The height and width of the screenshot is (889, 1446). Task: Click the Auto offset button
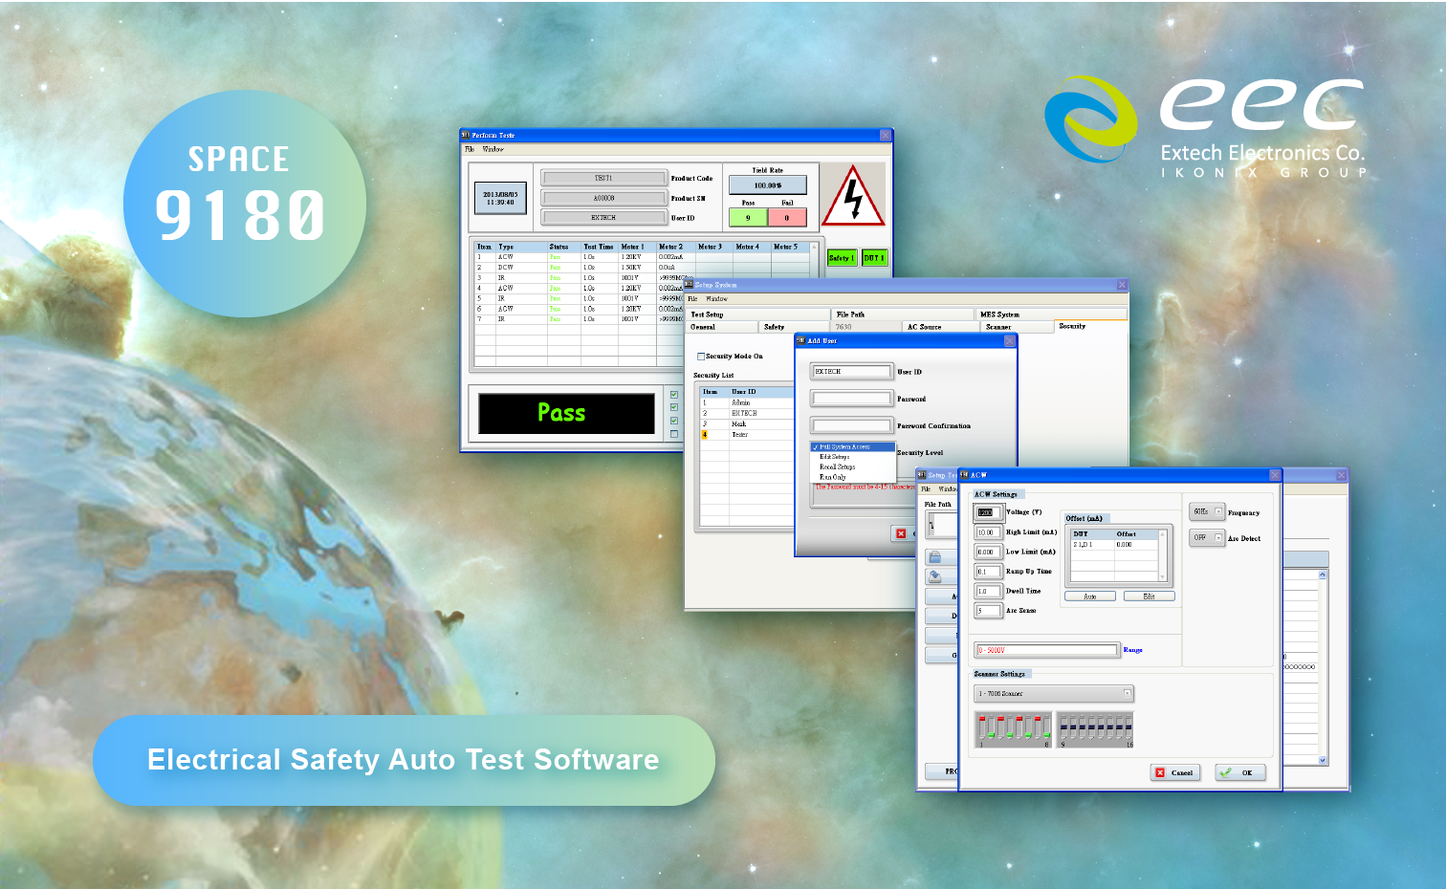[x=1090, y=596]
